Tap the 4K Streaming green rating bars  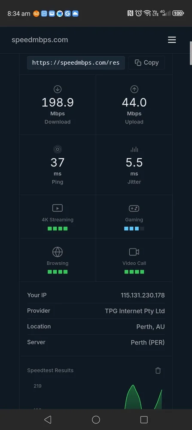pos(58,228)
